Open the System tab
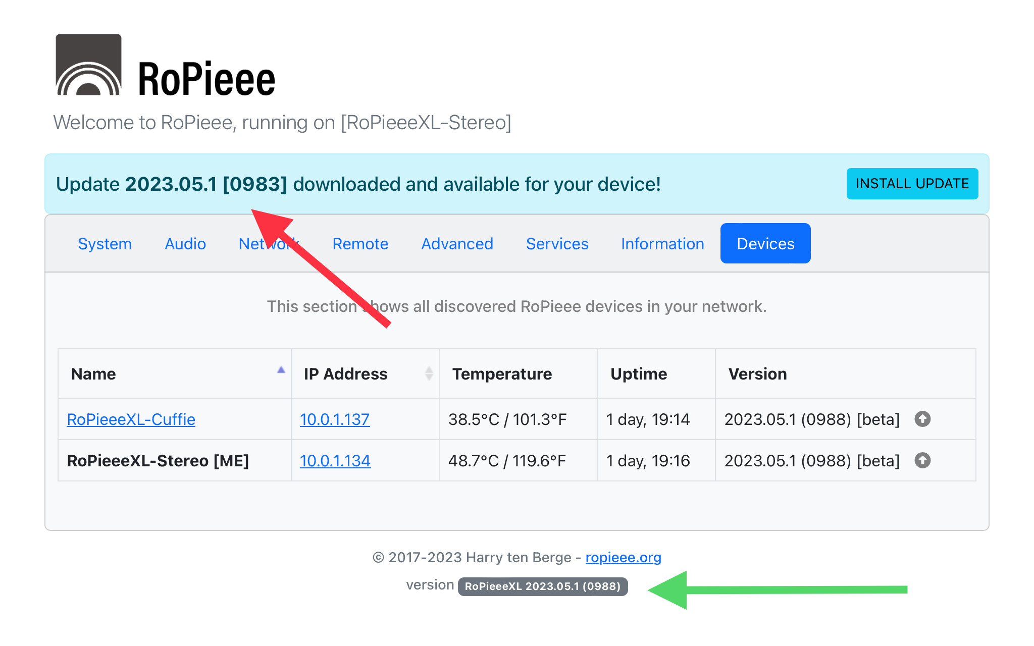Screen dimensions: 1034x646 (105, 244)
